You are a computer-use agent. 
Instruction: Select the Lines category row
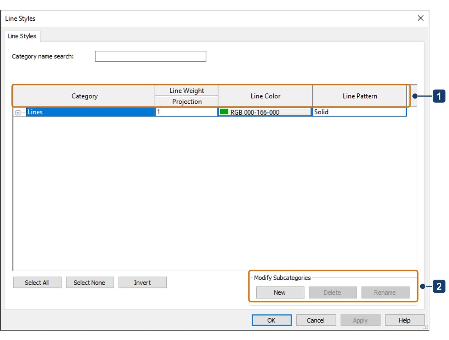click(x=90, y=112)
